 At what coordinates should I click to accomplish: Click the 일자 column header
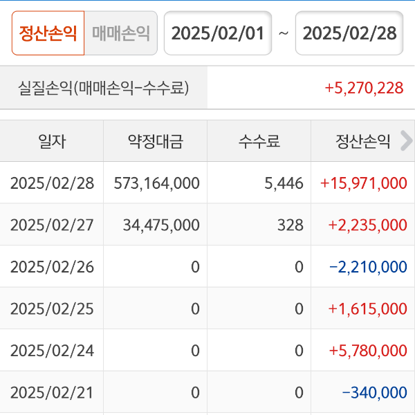[x=52, y=142]
